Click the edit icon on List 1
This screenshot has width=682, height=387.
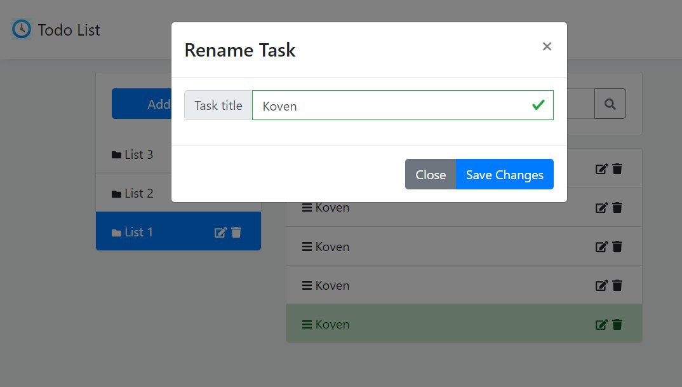point(220,233)
